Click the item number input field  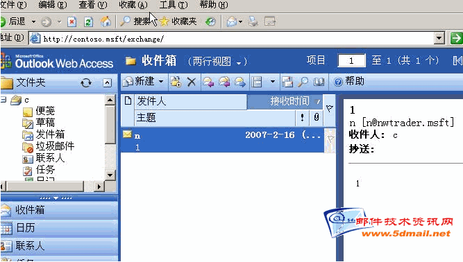coord(351,61)
